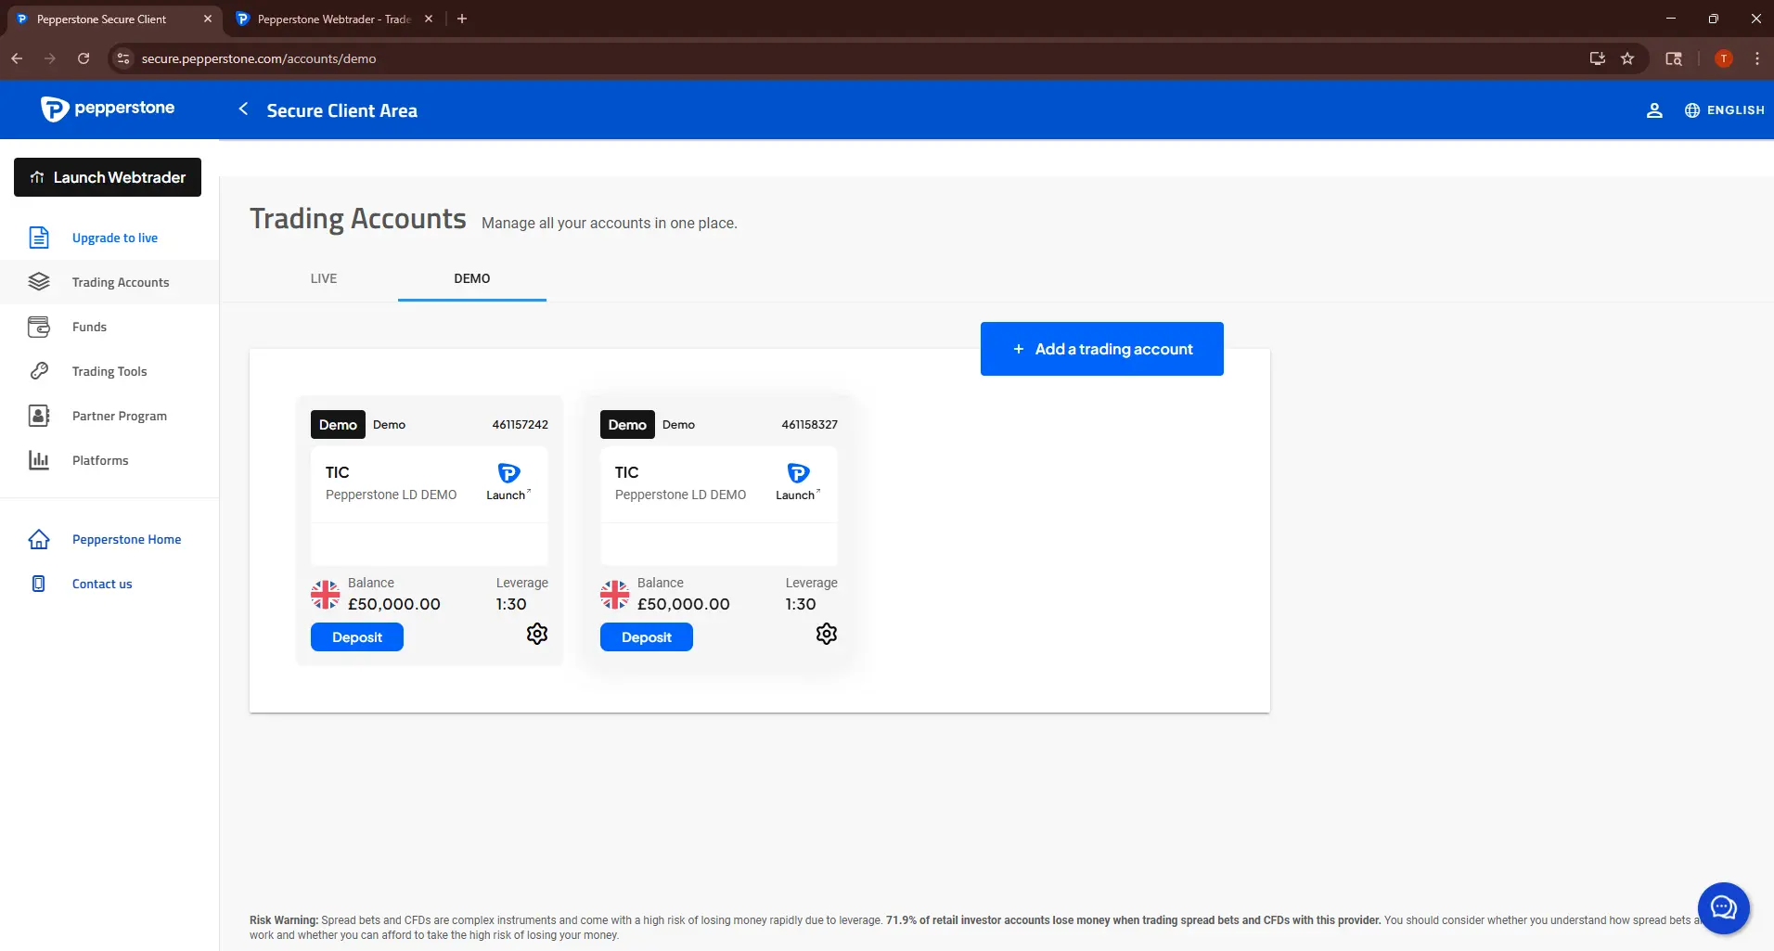Open Upgrade to live link
The height and width of the screenshot is (951, 1774).
pyautogui.click(x=115, y=238)
